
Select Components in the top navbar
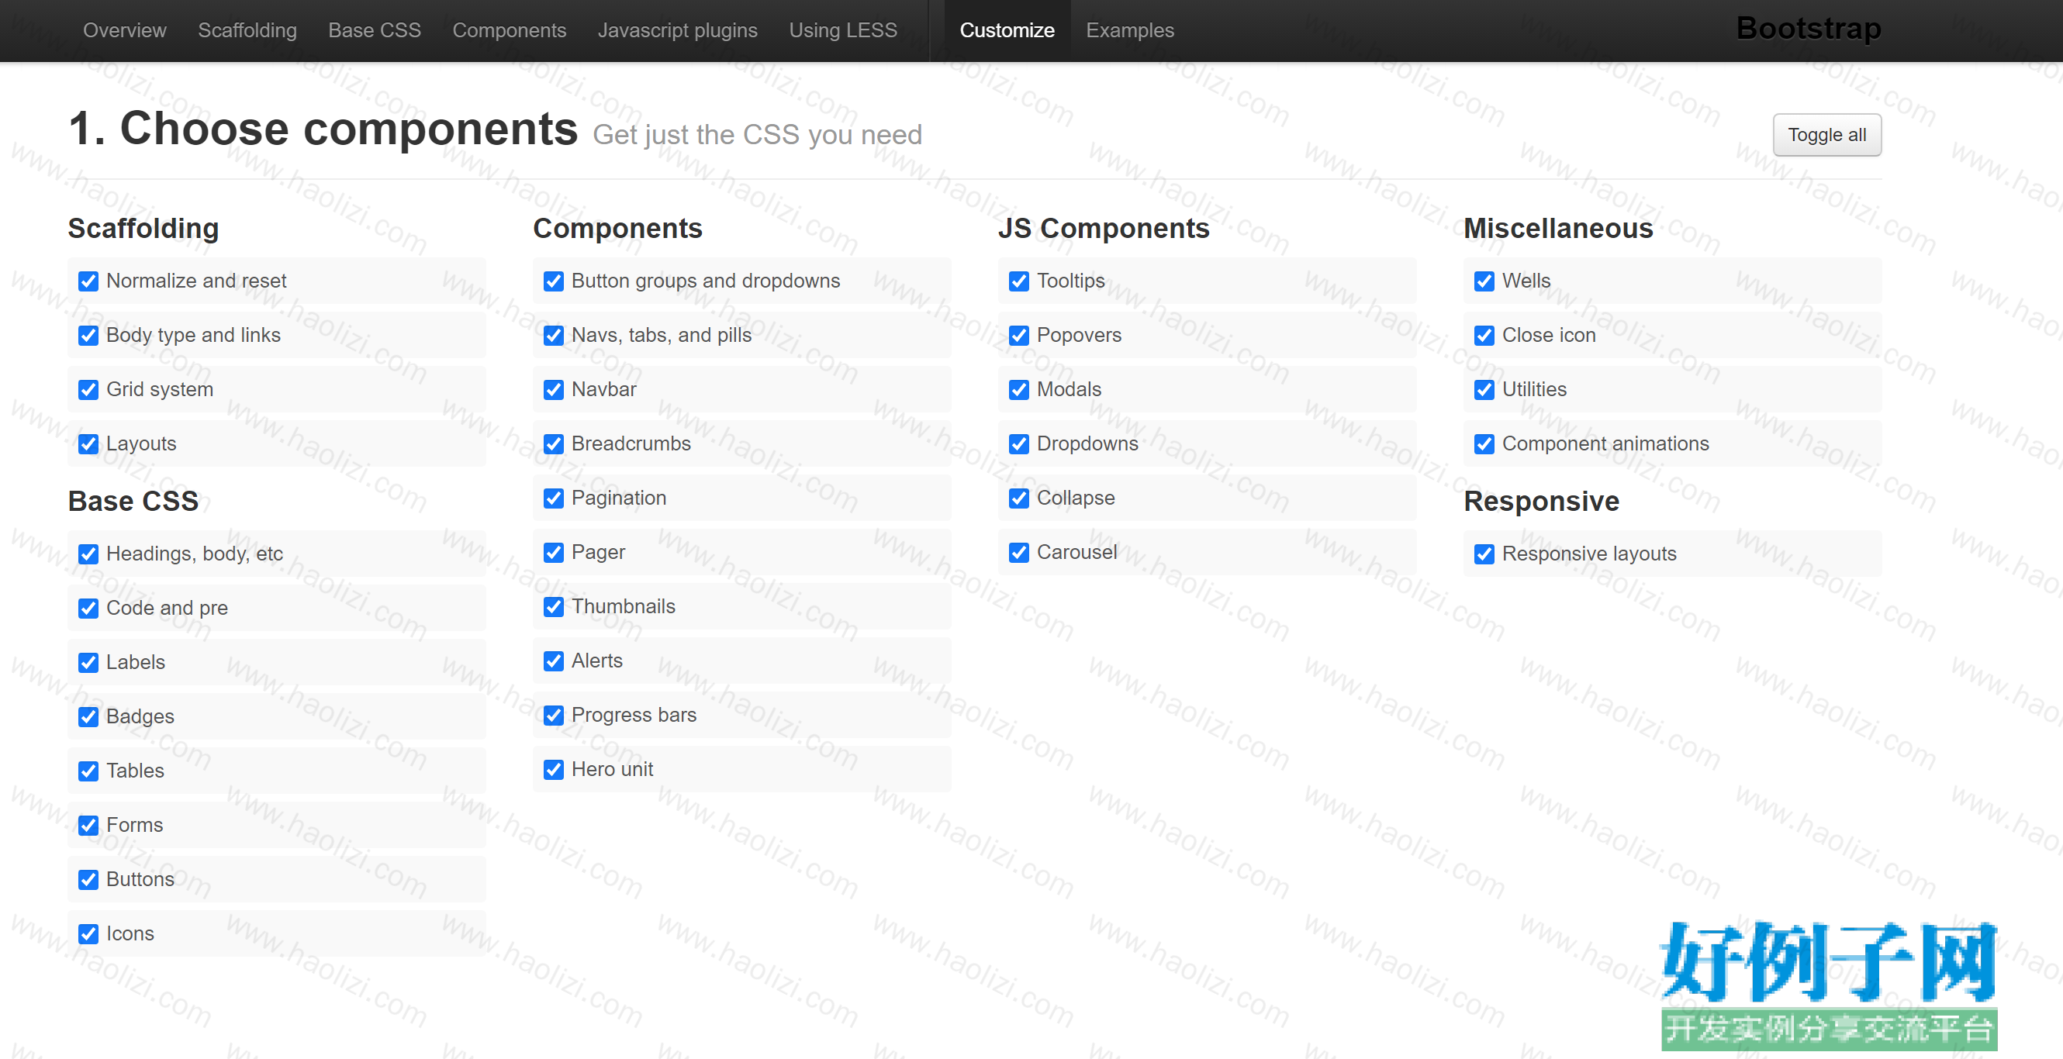coord(509,30)
